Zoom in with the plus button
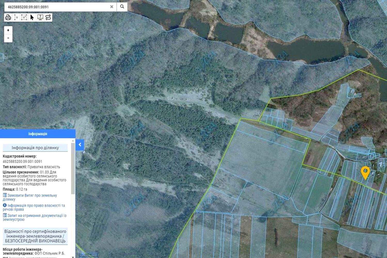This screenshot has height=258, width=387. tap(8, 30)
